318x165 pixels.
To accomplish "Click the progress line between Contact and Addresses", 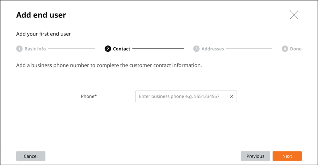I will click(x=158, y=49).
